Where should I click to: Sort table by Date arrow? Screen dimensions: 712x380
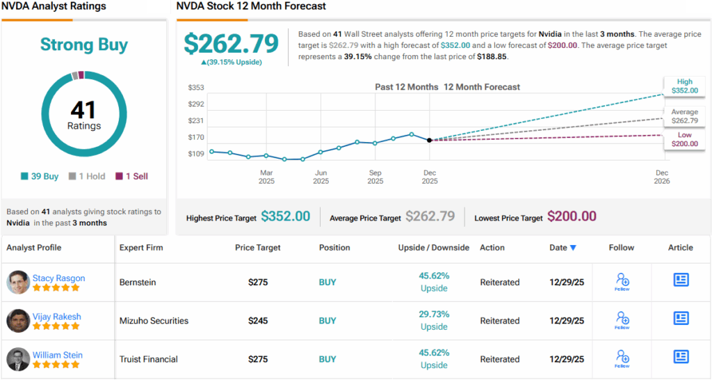(573, 248)
